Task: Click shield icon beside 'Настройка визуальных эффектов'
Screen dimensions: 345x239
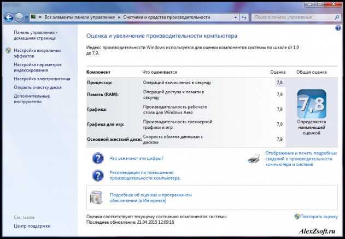Action: pyautogui.click(x=8, y=50)
